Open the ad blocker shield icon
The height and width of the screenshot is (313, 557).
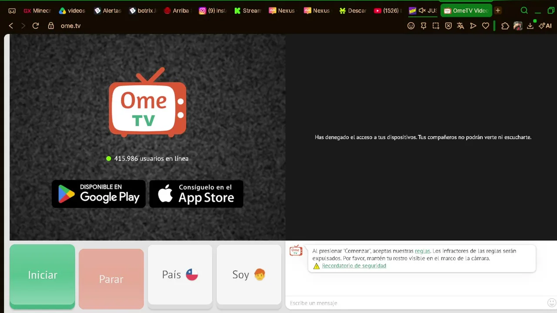(x=448, y=26)
